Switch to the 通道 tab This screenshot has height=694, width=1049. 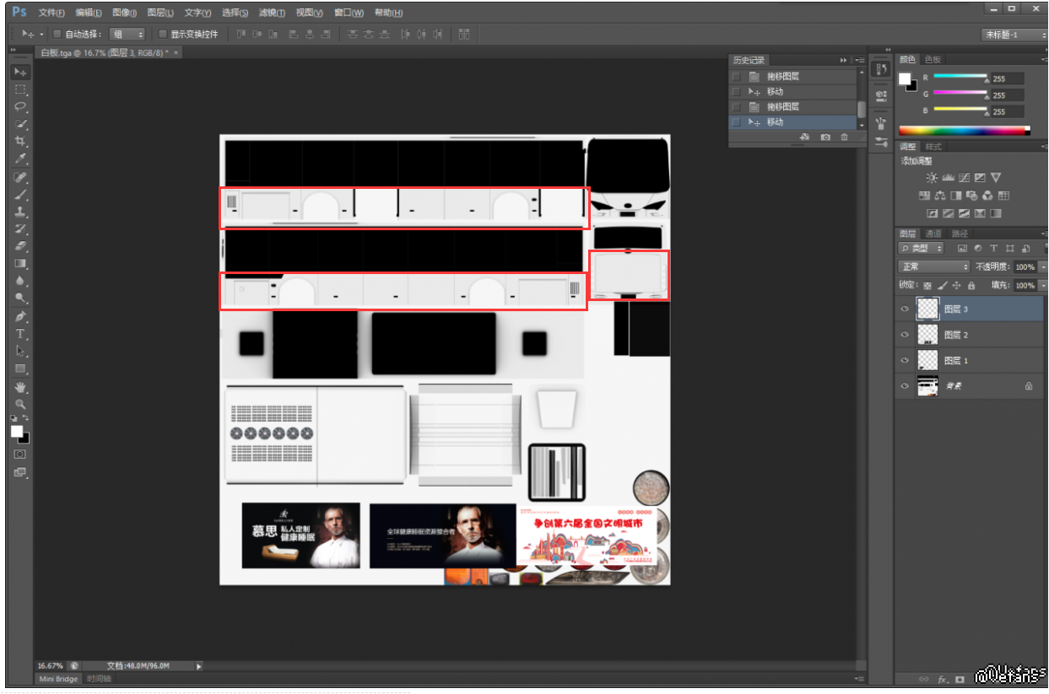[x=933, y=234]
